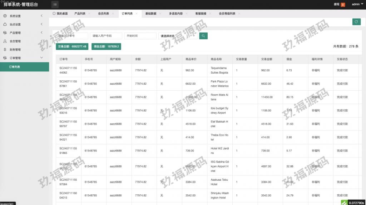The height and width of the screenshot is (205, 366).
Task: Open the 请选择状态 dropdown
Action: pyautogui.click(x=177, y=36)
